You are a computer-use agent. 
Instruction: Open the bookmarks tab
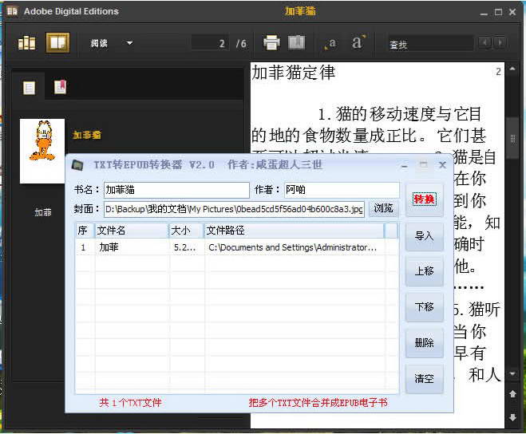click(x=61, y=87)
